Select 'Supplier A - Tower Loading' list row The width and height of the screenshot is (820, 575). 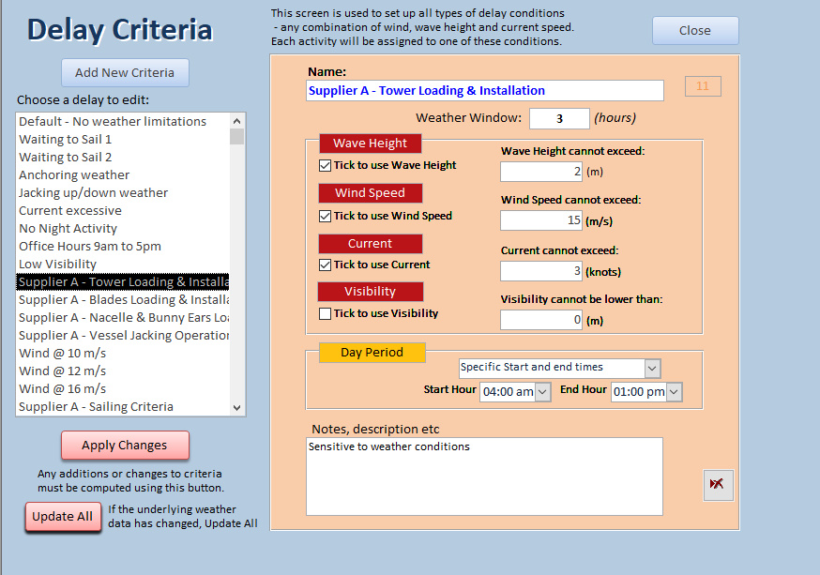pos(123,281)
